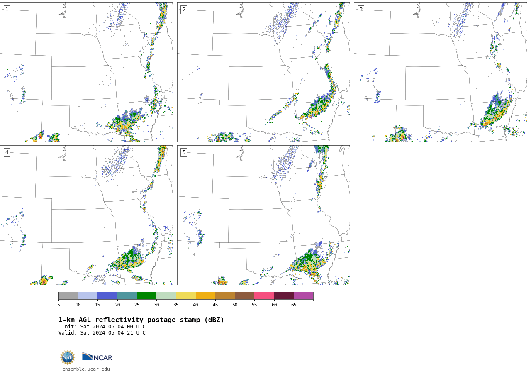Click the number label on panel 4
531x374 pixels.
[x=7, y=152]
